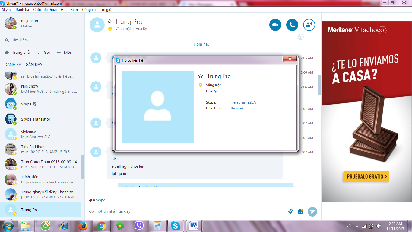Click the globe icon below call buttons

[300, 37]
